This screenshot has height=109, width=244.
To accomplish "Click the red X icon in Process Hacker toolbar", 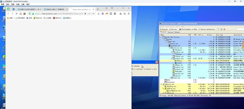I will [x=224, y=29].
